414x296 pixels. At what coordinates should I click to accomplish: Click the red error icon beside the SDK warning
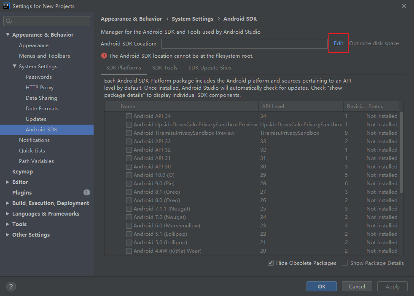point(104,55)
